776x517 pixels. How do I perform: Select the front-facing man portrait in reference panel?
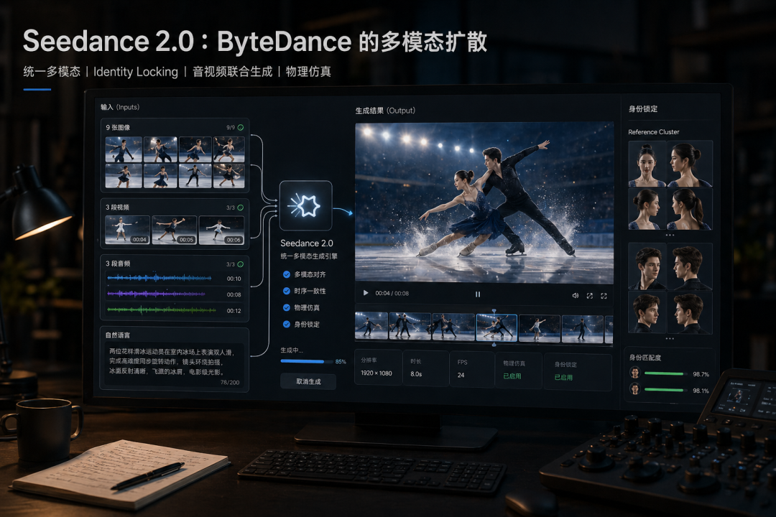point(647,266)
